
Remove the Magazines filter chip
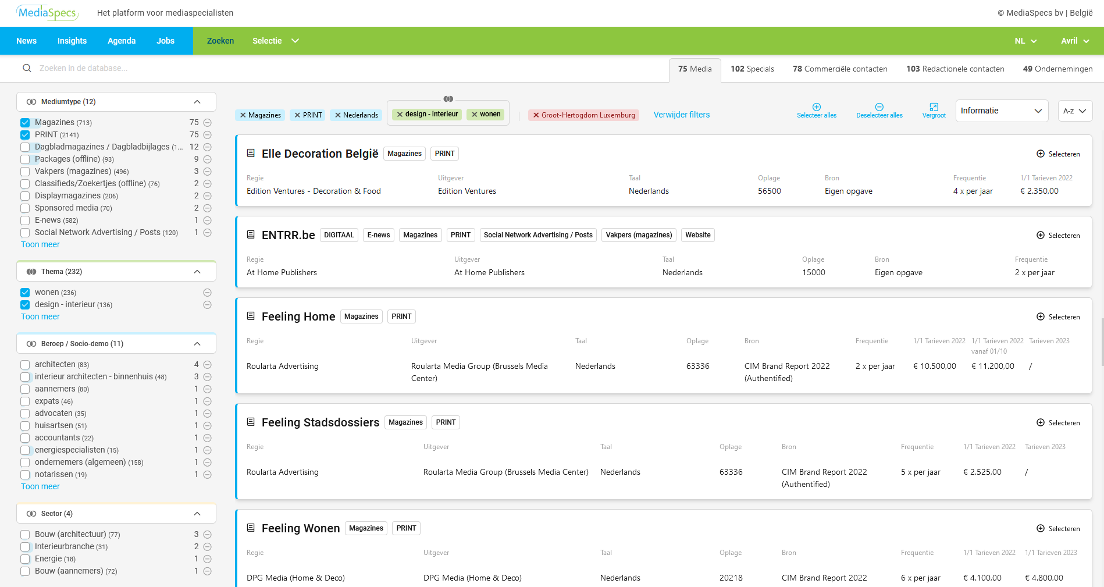point(243,115)
